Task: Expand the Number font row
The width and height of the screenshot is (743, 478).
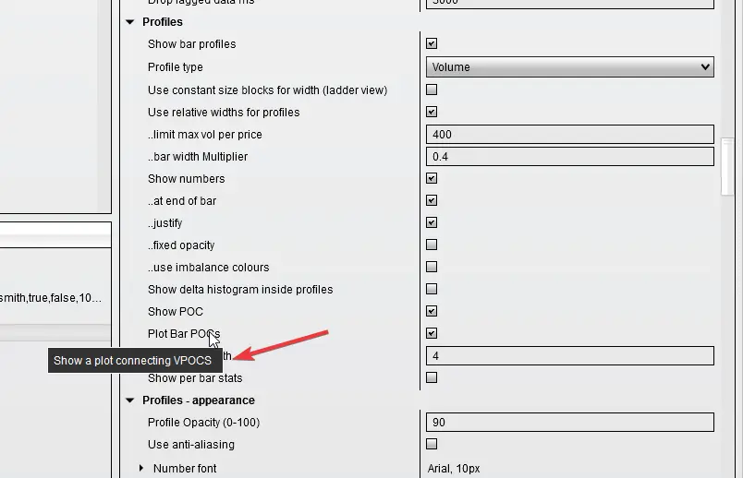Action: point(141,469)
